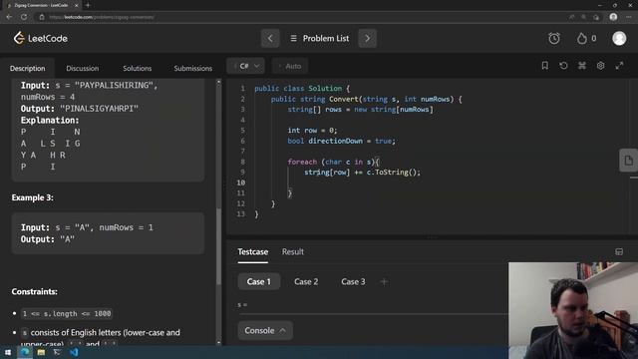Select Case 2 test case
638x359 pixels.
pos(306,281)
